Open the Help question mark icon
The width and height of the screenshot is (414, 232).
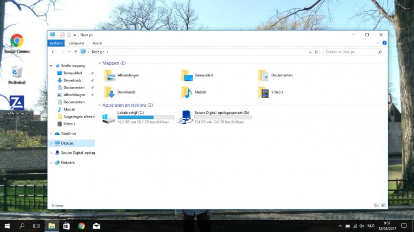[384, 43]
